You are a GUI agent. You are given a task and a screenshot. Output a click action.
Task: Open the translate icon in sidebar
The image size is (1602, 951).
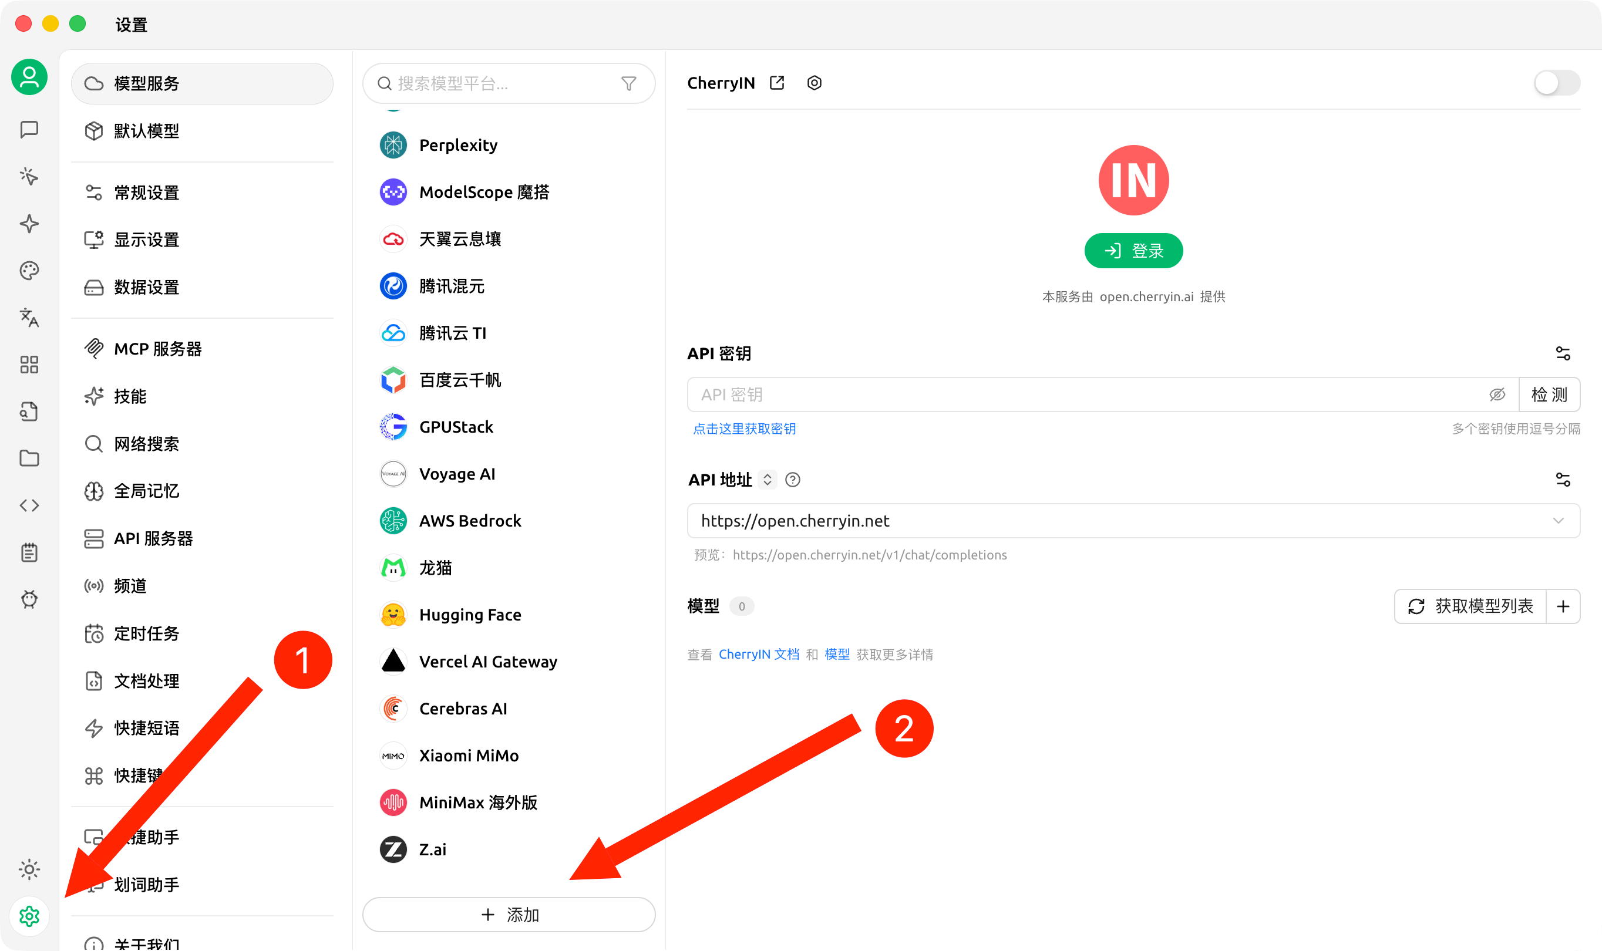tap(29, 317)
